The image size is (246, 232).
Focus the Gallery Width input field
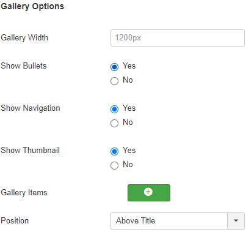point(178,38)
